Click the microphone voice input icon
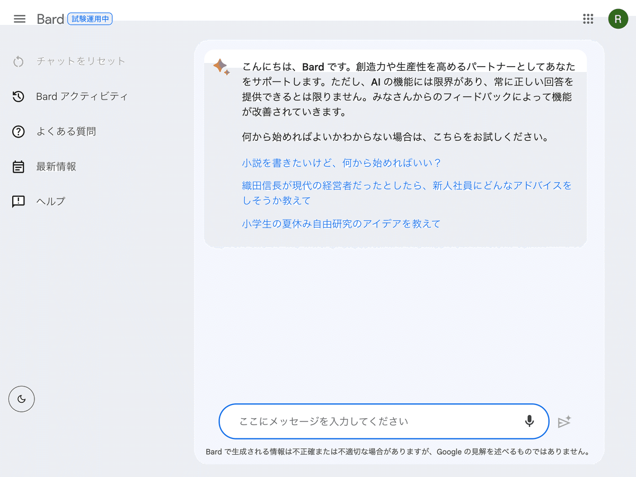This screenshot has height=477, width=636. pos(529,421)
